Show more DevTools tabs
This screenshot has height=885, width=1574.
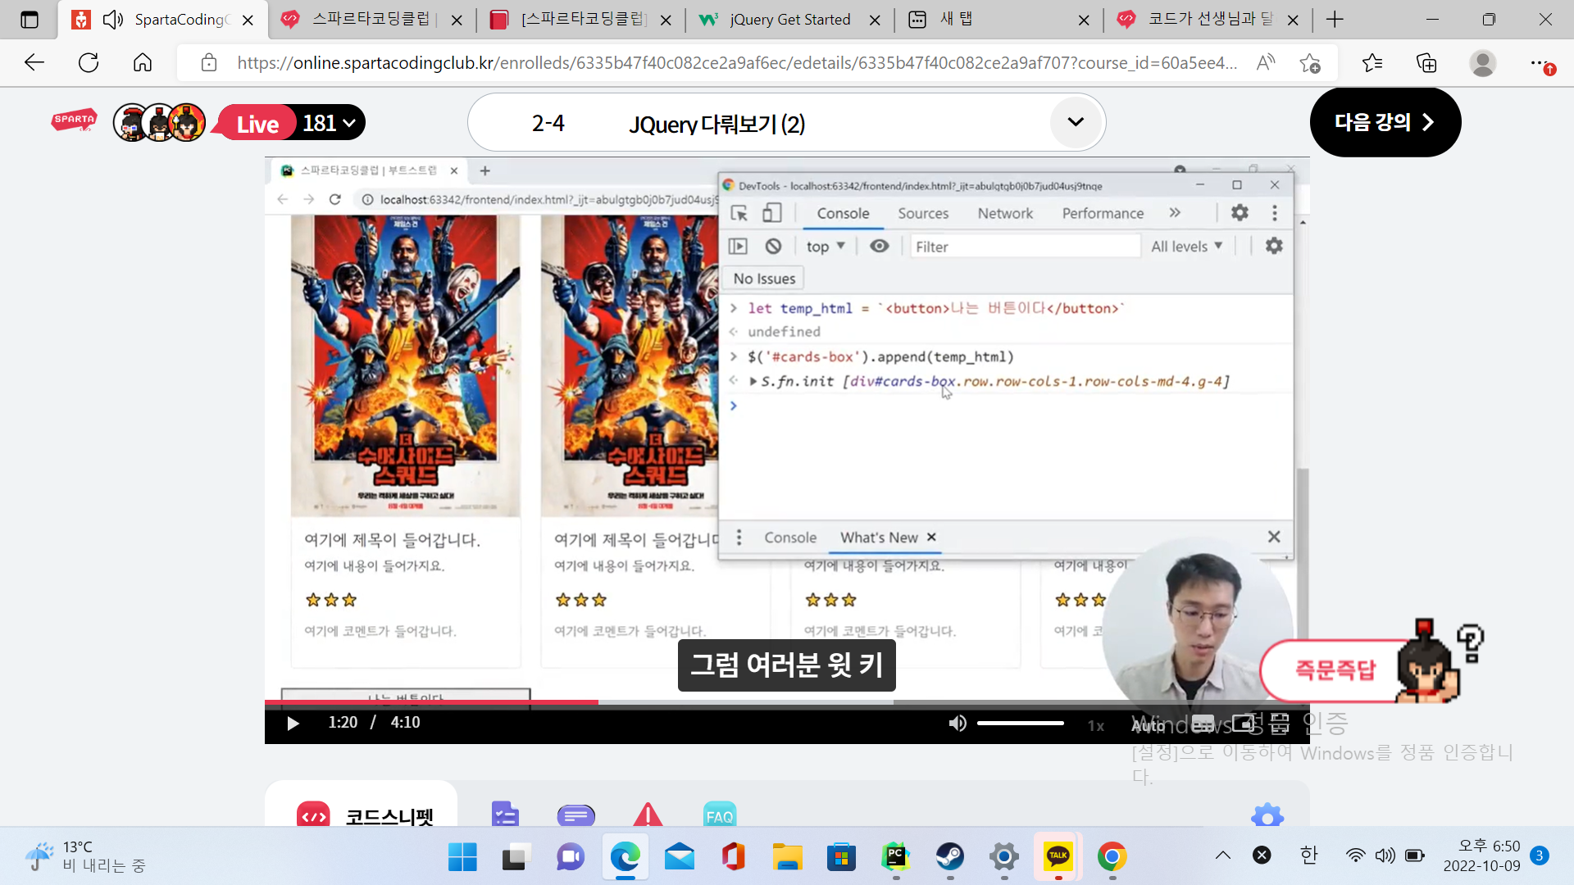[x=1175, y=213]
